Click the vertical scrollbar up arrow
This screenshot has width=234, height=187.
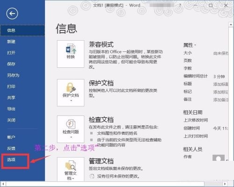point(231,25)
